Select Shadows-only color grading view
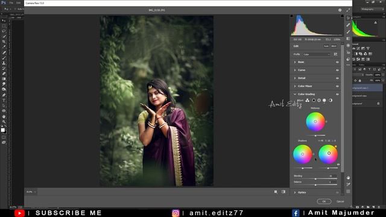 (314, 100)
